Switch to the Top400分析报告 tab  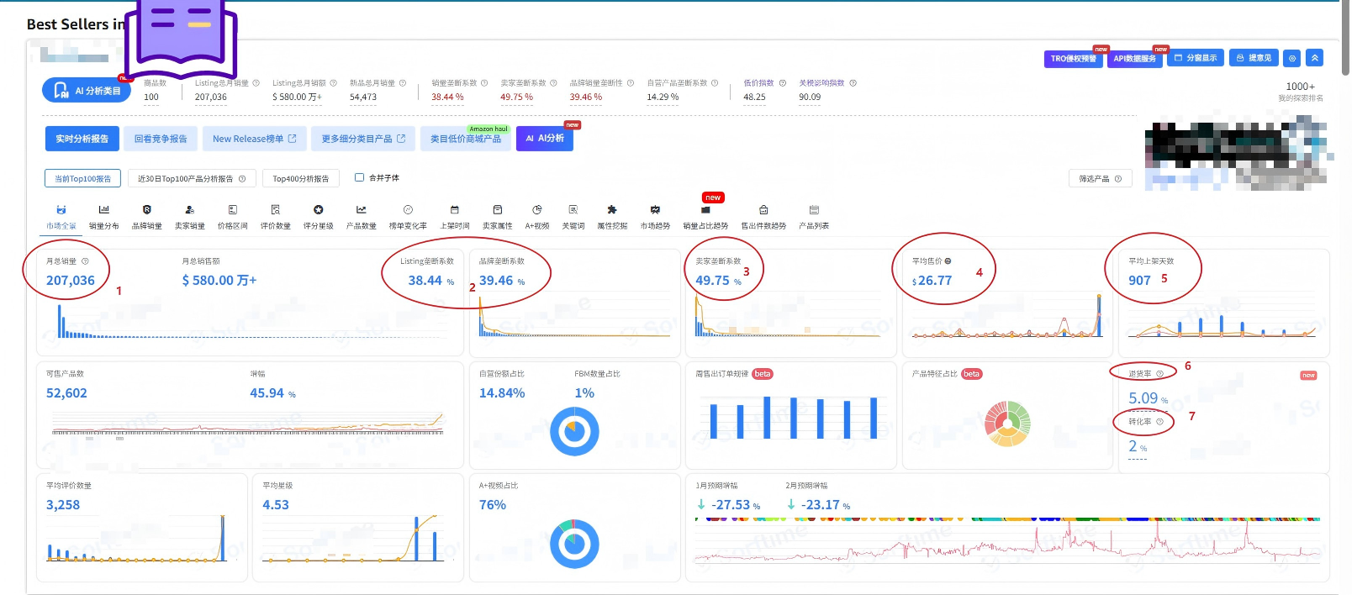tap(301, 179)
